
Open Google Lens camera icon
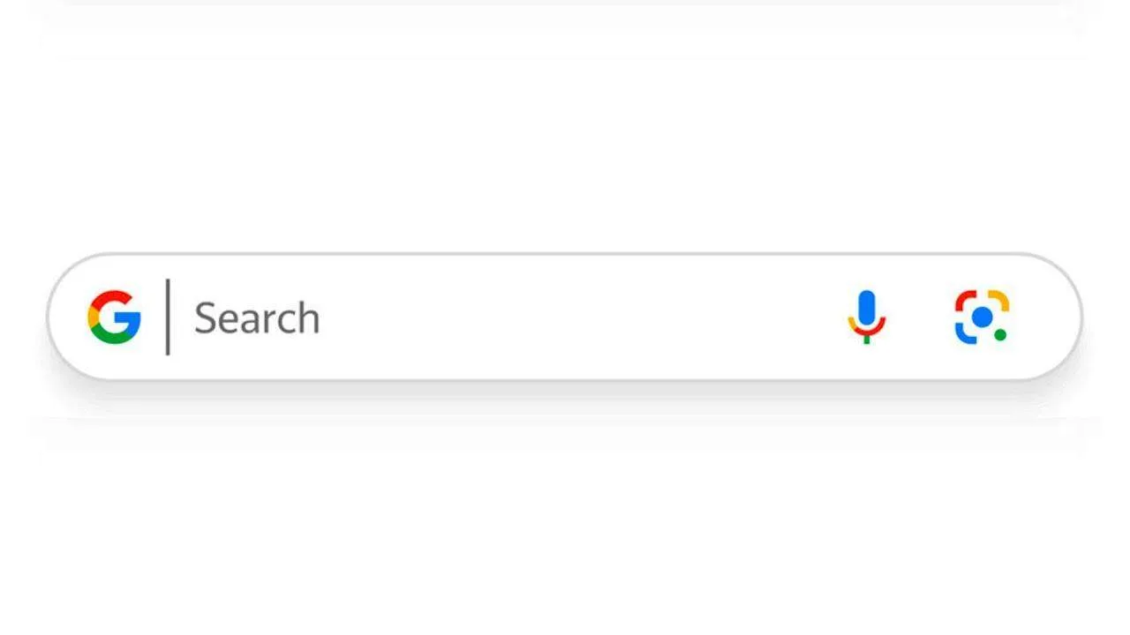tap(982, 317)
